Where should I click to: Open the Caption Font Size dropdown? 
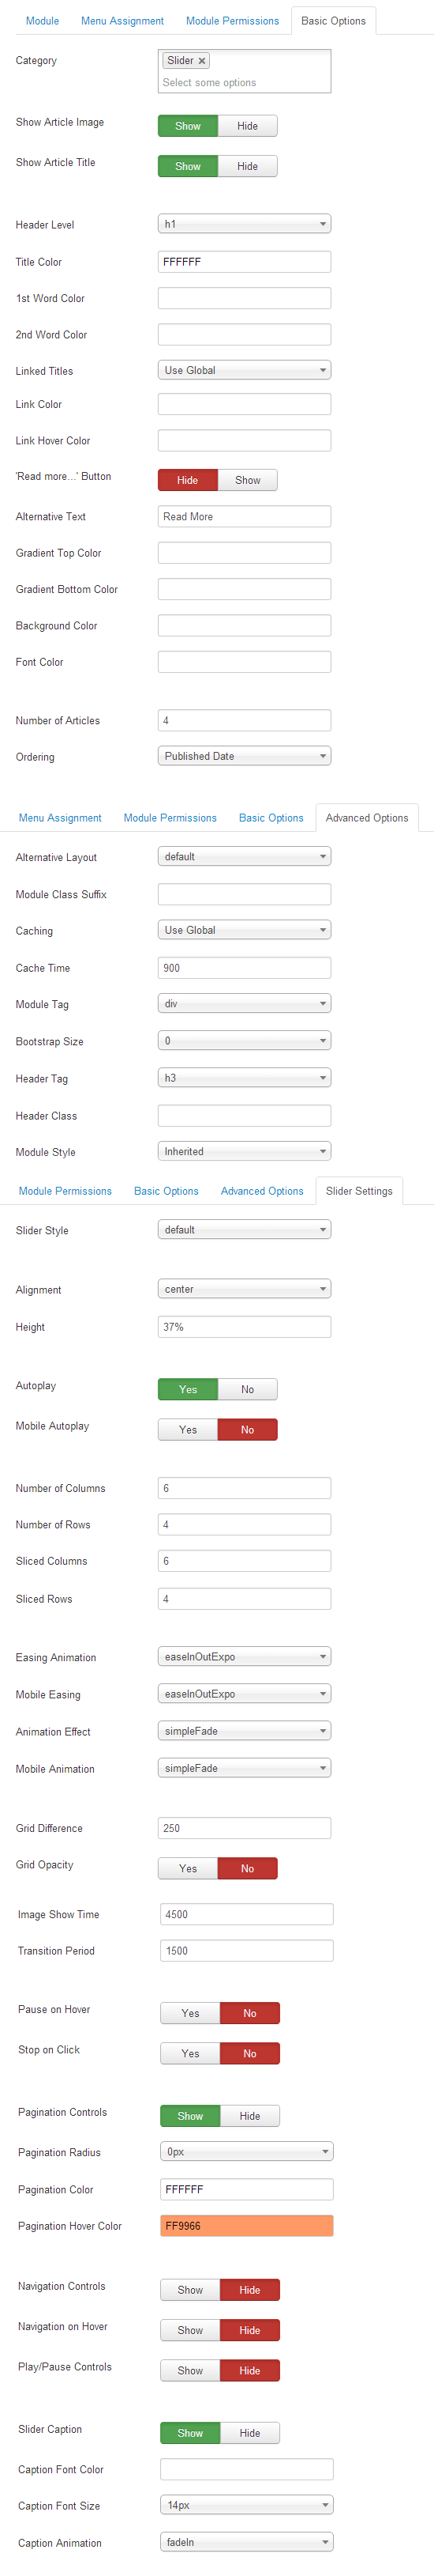click(246, 2505)
